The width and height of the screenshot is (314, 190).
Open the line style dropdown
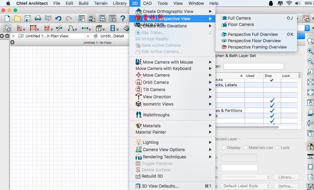click(246, 177)
